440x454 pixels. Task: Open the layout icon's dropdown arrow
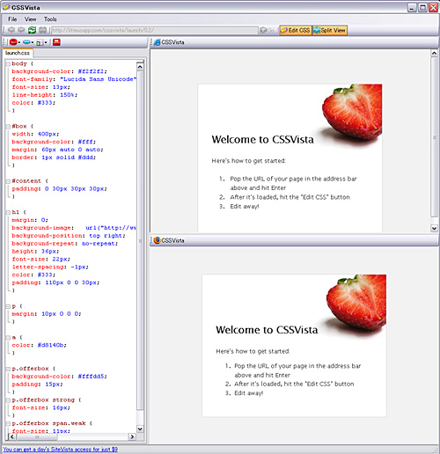46,43
